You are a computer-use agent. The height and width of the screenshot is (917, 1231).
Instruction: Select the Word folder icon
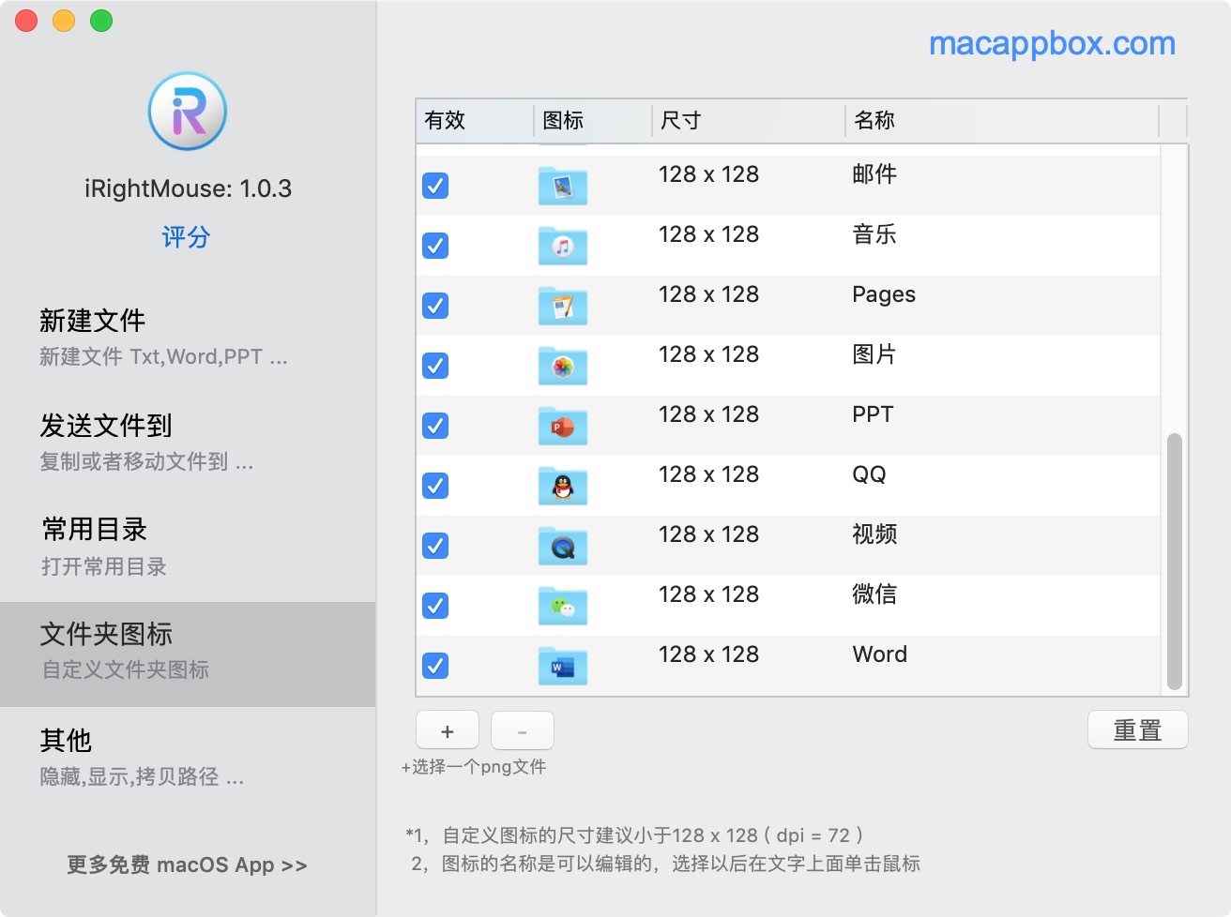[563, 666]
